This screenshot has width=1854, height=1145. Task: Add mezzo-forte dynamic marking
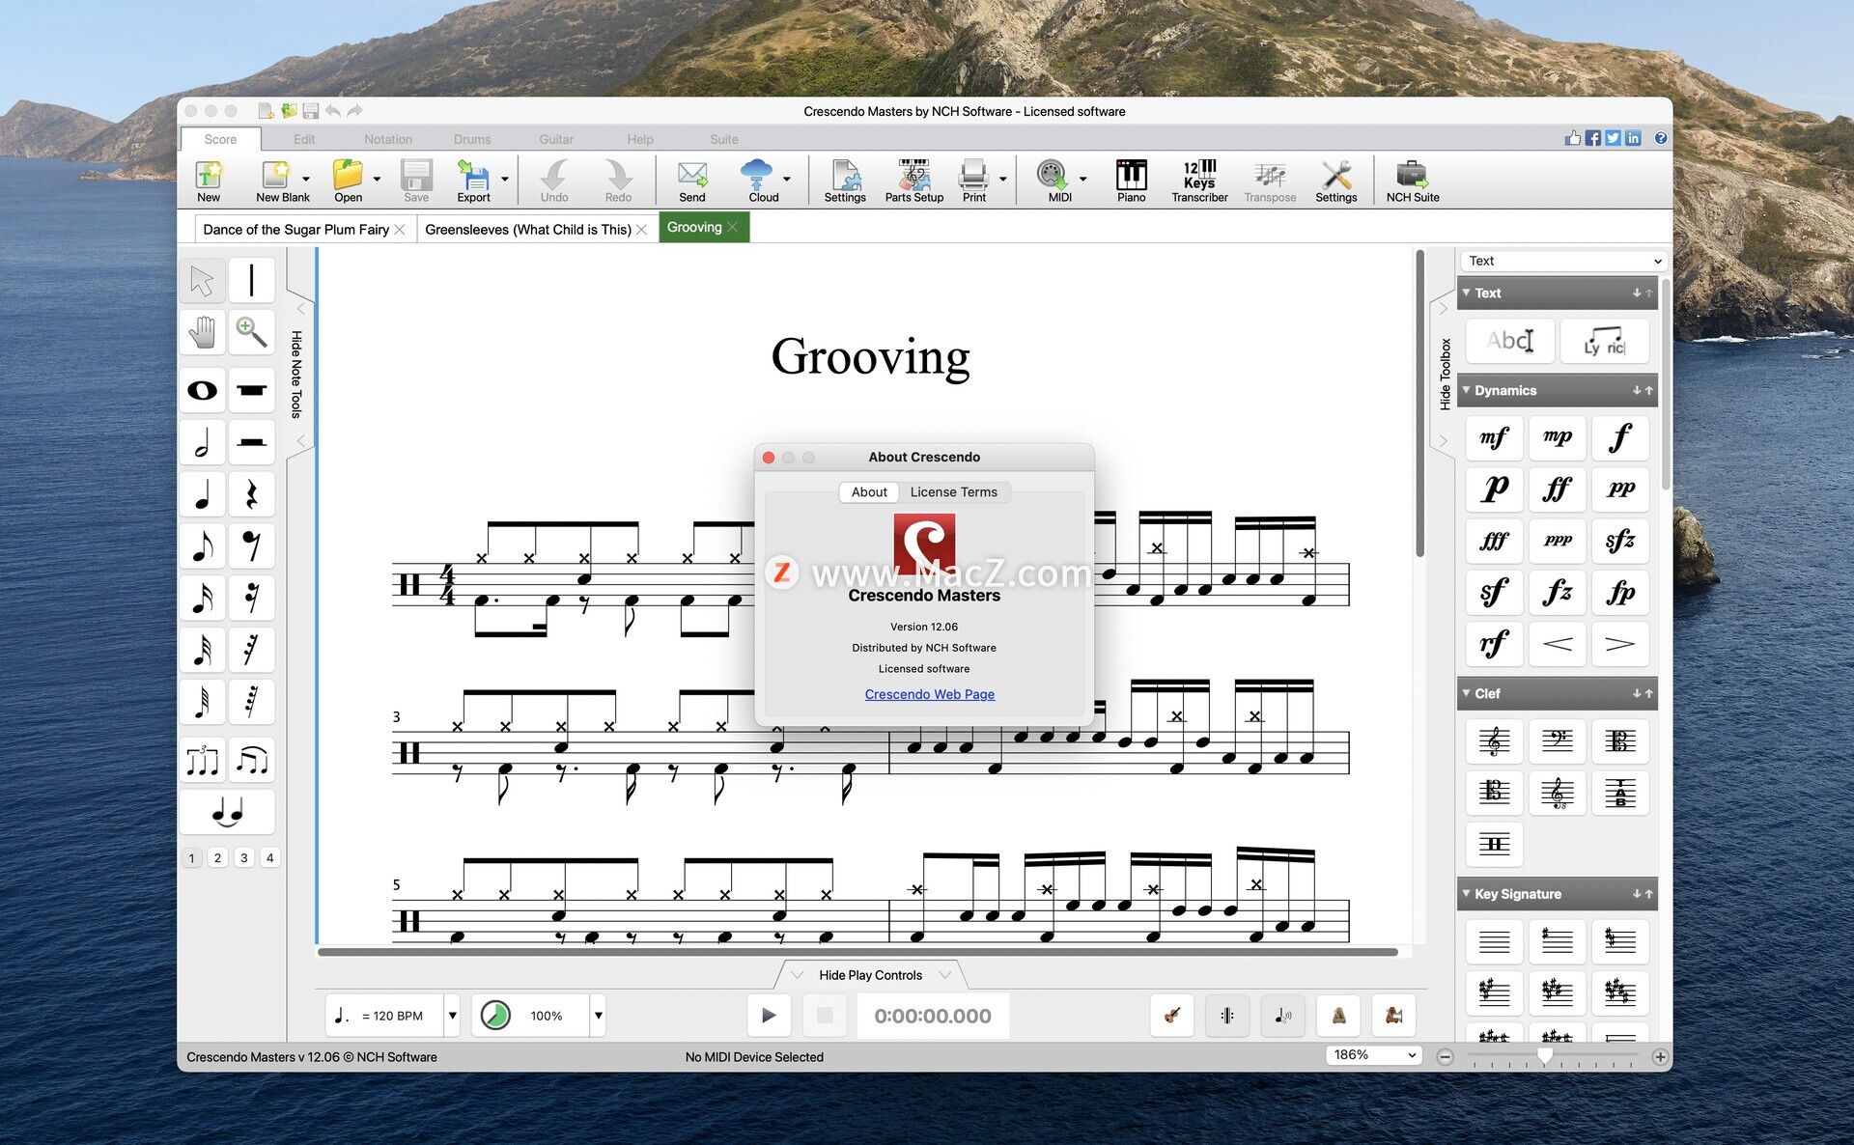click(1494, 437)
